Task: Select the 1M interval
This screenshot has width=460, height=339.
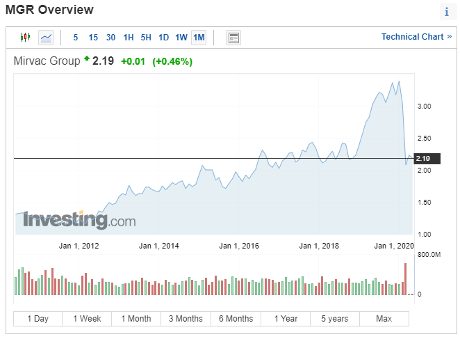Action: (x=199, y=38)
